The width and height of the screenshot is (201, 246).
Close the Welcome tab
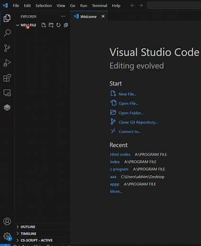(x=103, y=16)
